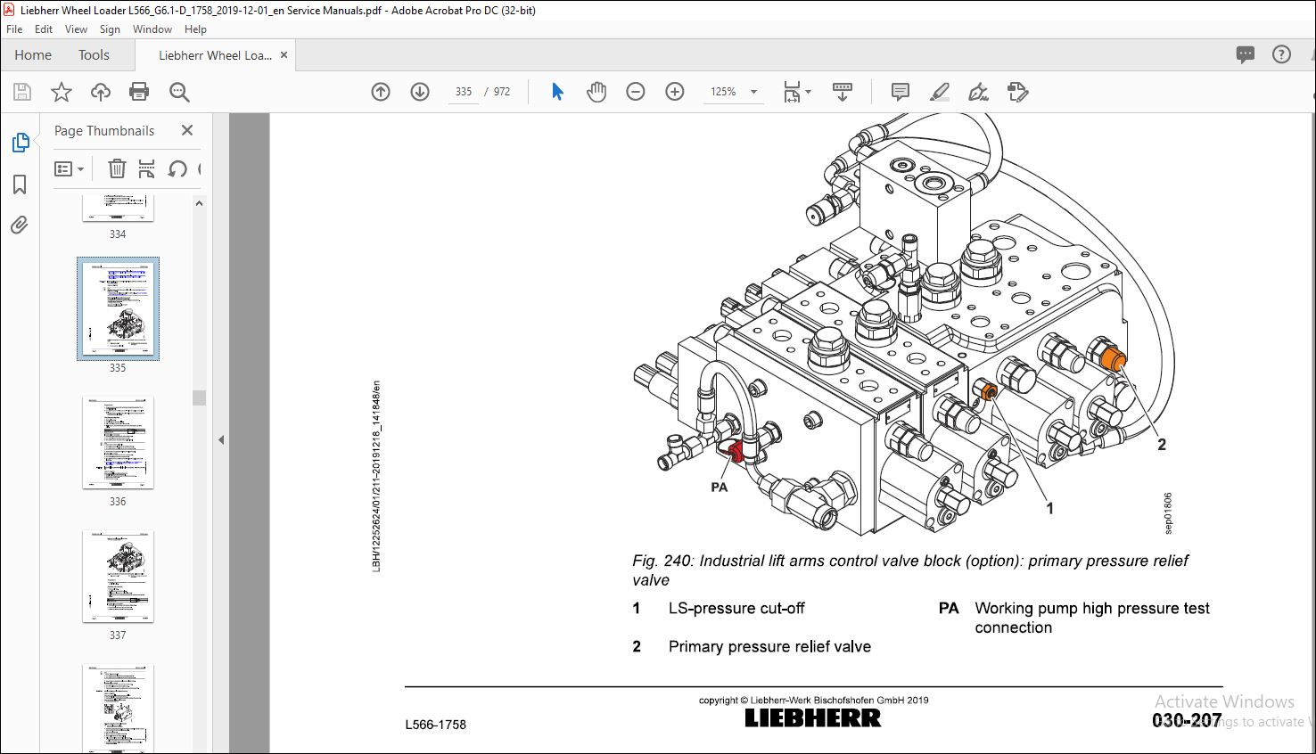Open the View menu

coord(76,29)
